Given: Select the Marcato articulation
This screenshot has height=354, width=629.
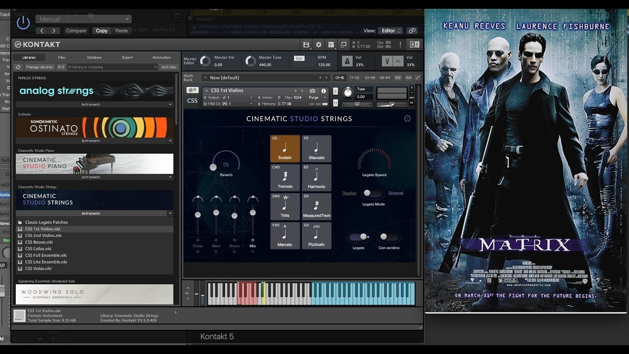Looking at the screenshot, I should point(285,236).
